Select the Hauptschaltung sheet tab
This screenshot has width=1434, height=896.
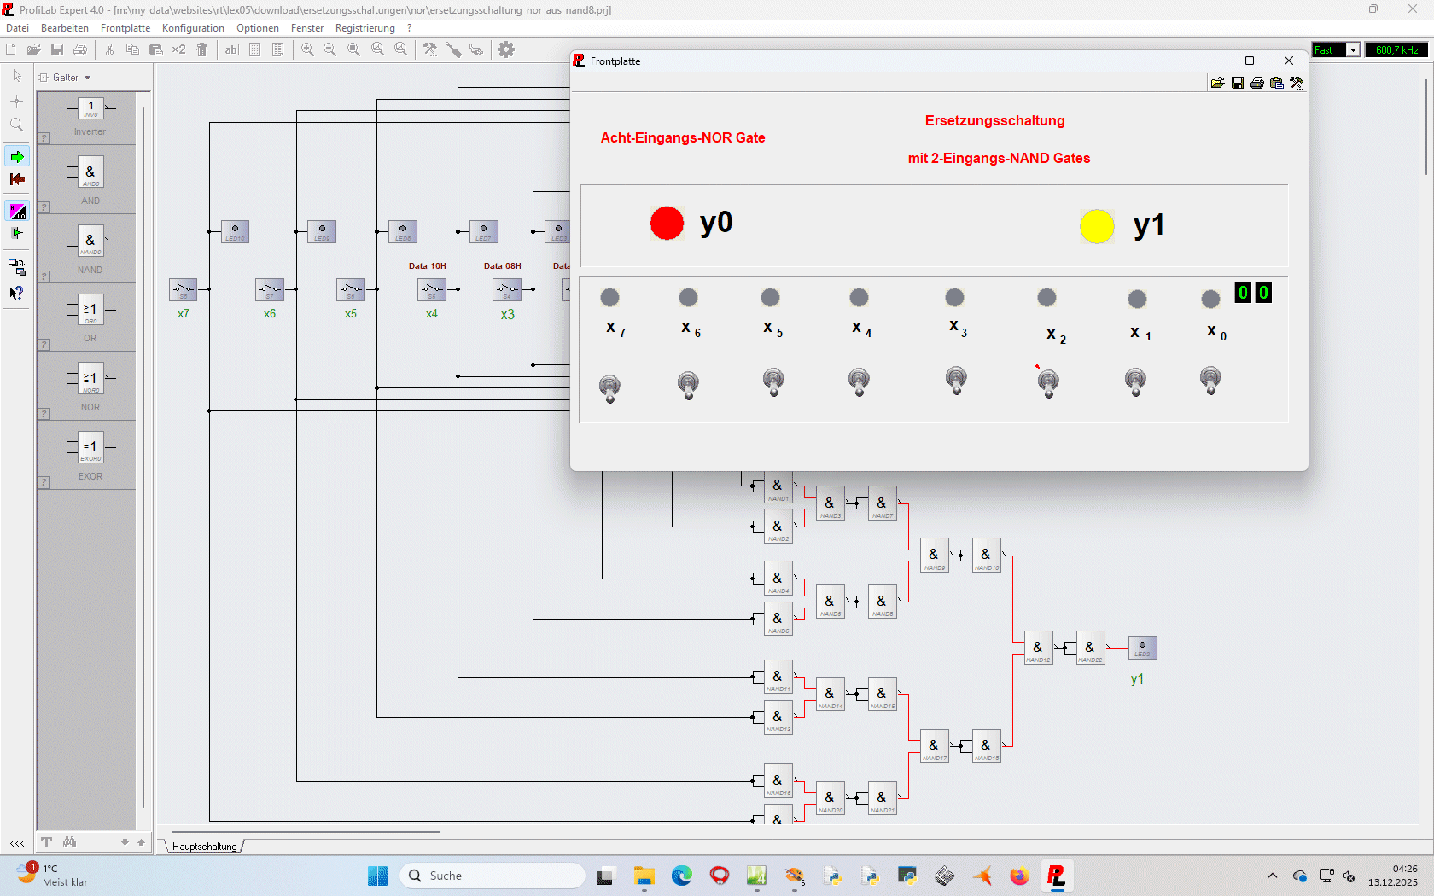(205, 847)
